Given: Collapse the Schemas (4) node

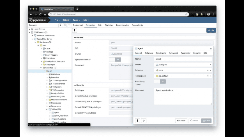Looking at the screenshot, I should (x=41, y=68).
